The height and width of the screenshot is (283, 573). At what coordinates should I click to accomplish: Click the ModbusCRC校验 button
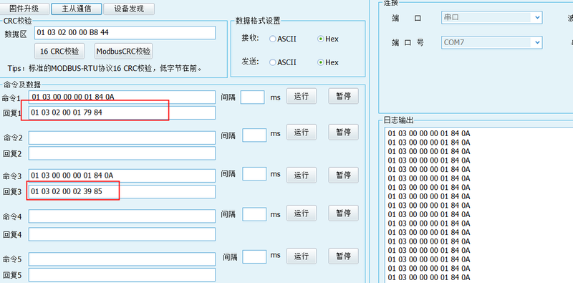pyautogui.click(x=123, y=51)
